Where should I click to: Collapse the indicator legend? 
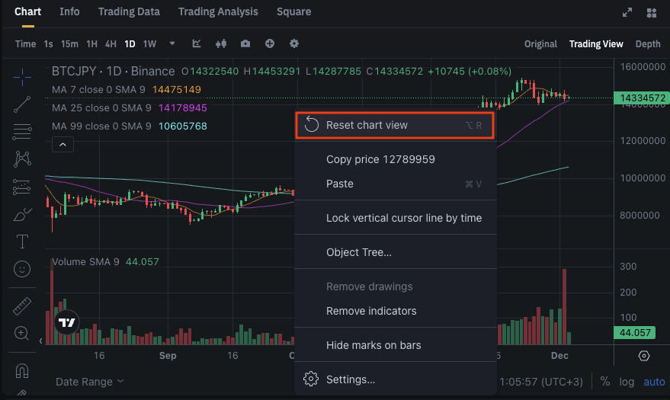[63, 145]
